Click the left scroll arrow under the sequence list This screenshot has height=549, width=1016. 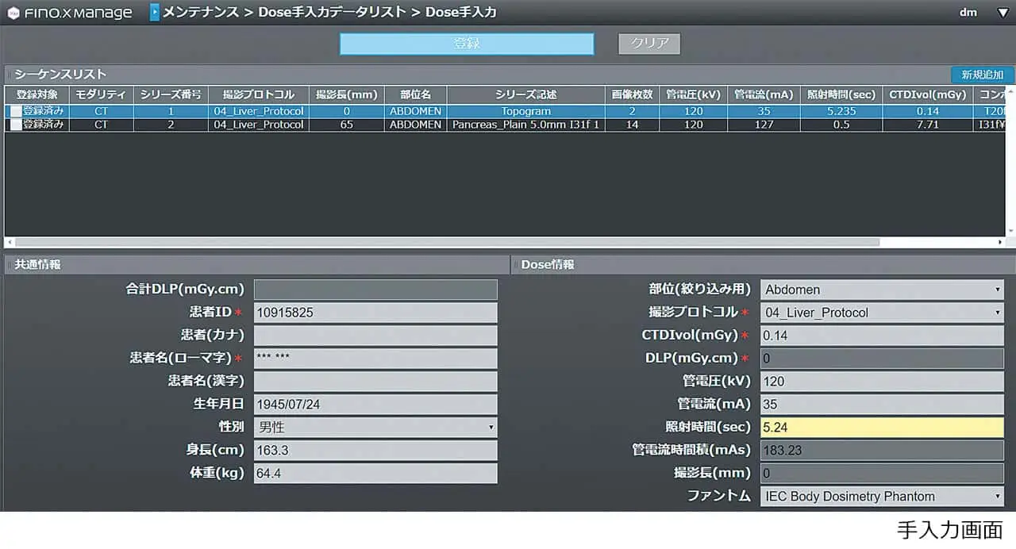tap(9, 242)
